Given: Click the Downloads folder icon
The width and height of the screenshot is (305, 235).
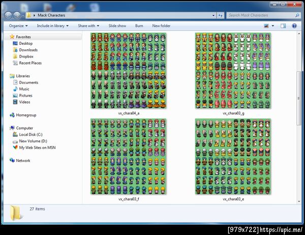Looking at the screenshot, I should (x=15, y=50).
